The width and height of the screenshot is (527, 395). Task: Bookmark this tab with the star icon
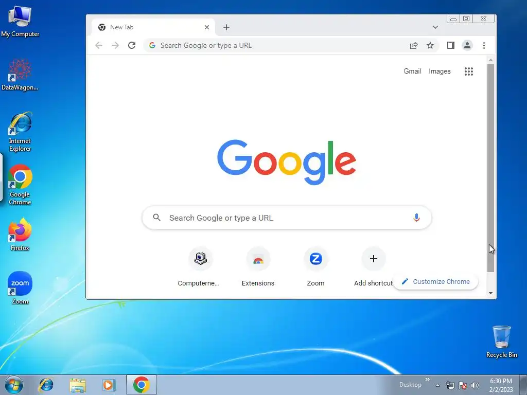click(430, 45)
